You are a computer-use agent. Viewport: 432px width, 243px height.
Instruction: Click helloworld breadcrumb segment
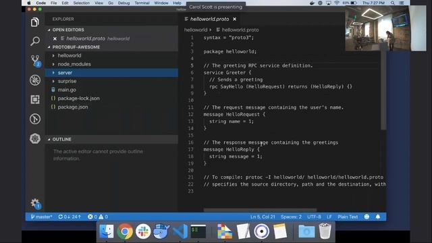point(196,30)
